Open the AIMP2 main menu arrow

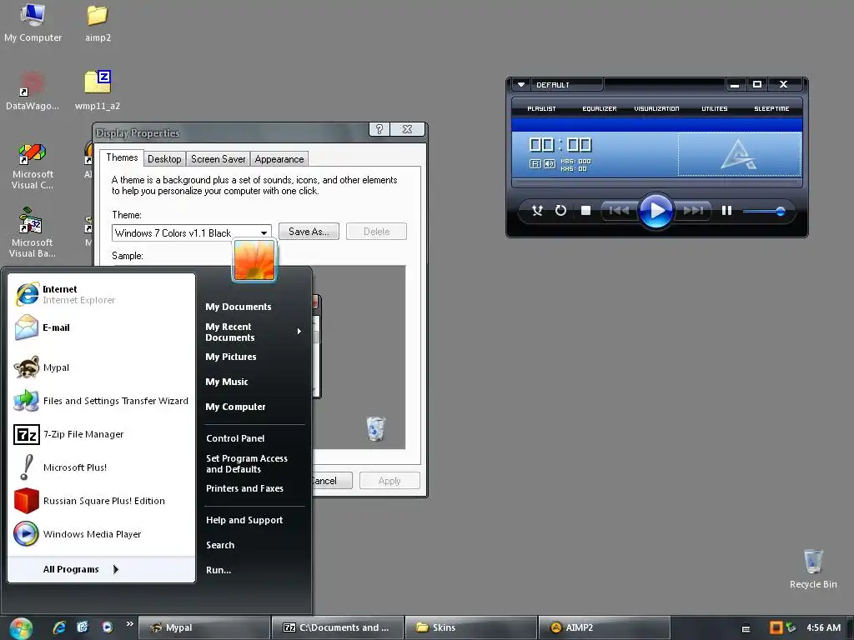tap(520, 84)
